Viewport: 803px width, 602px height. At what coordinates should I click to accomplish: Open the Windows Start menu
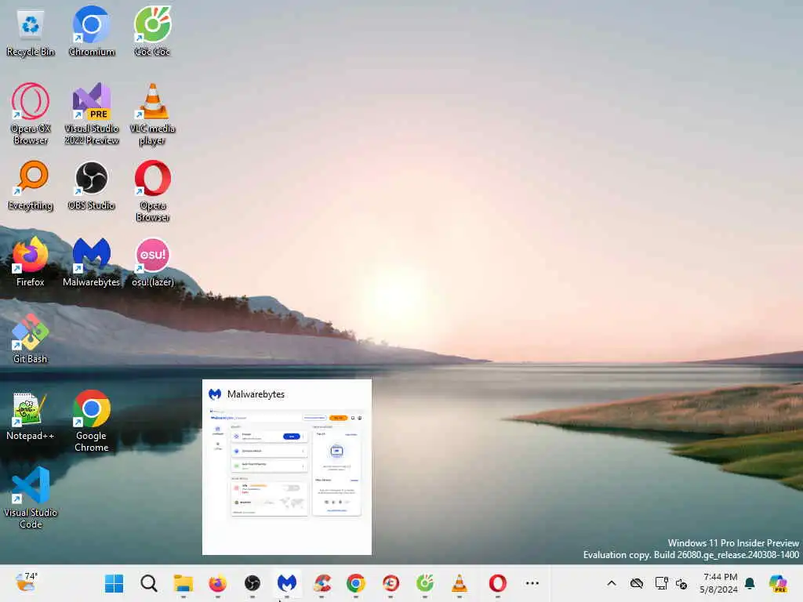click(x=114, y=583)
